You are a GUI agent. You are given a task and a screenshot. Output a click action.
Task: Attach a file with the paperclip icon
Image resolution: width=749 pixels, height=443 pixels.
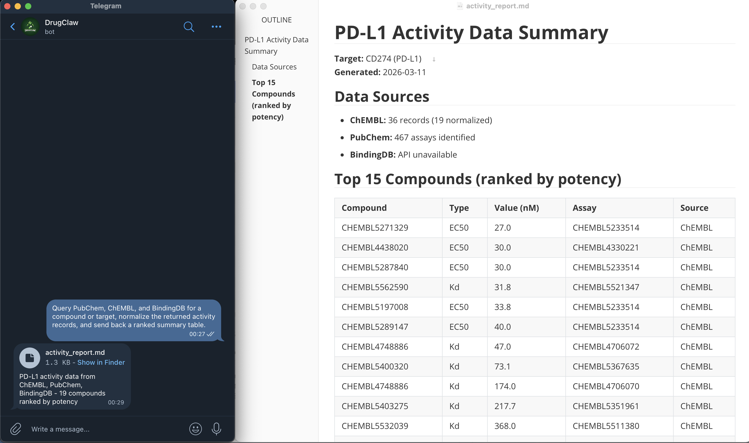pyautogui.click(x=15, y=429)
